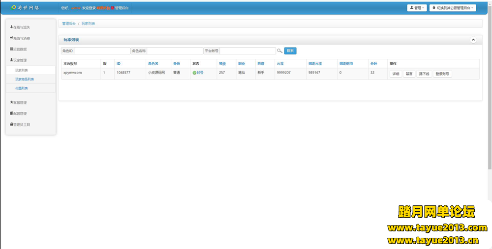Open 切换到其它服管理后台 dropdown

(x=452, y=8)
